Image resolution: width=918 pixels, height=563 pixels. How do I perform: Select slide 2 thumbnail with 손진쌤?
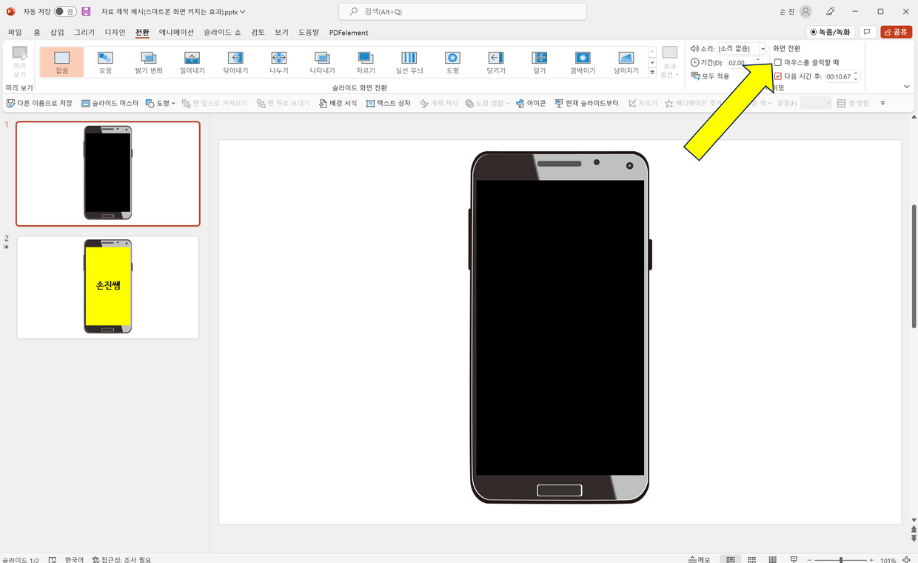pos(108,287)
